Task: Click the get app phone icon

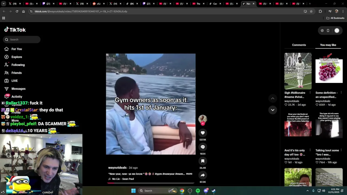Action: pos(328,31)
